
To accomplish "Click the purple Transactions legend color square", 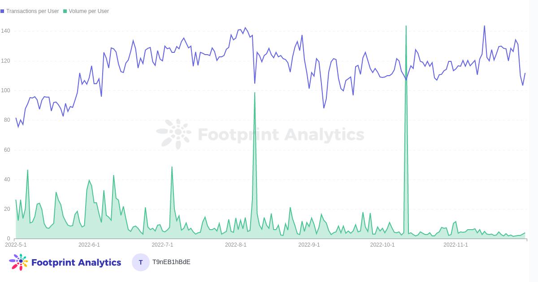I will pos(3,11).
